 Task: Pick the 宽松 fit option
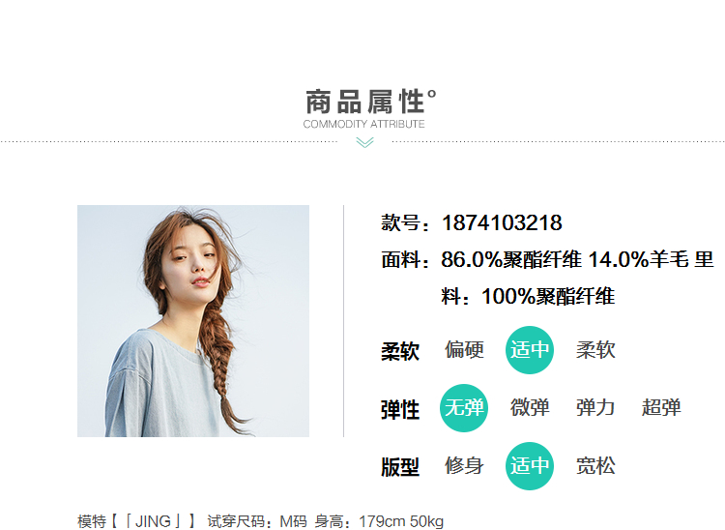tap(595, 466)
